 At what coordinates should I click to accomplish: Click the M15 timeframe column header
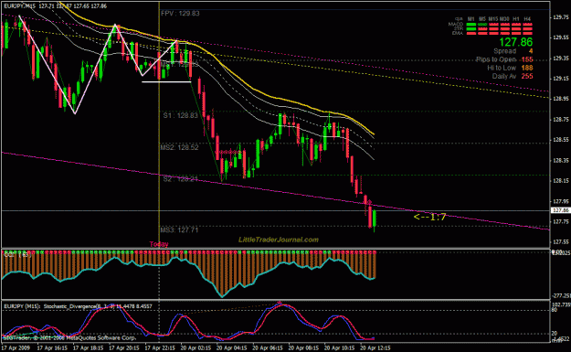pyautogui.click(x=493, y=18)
